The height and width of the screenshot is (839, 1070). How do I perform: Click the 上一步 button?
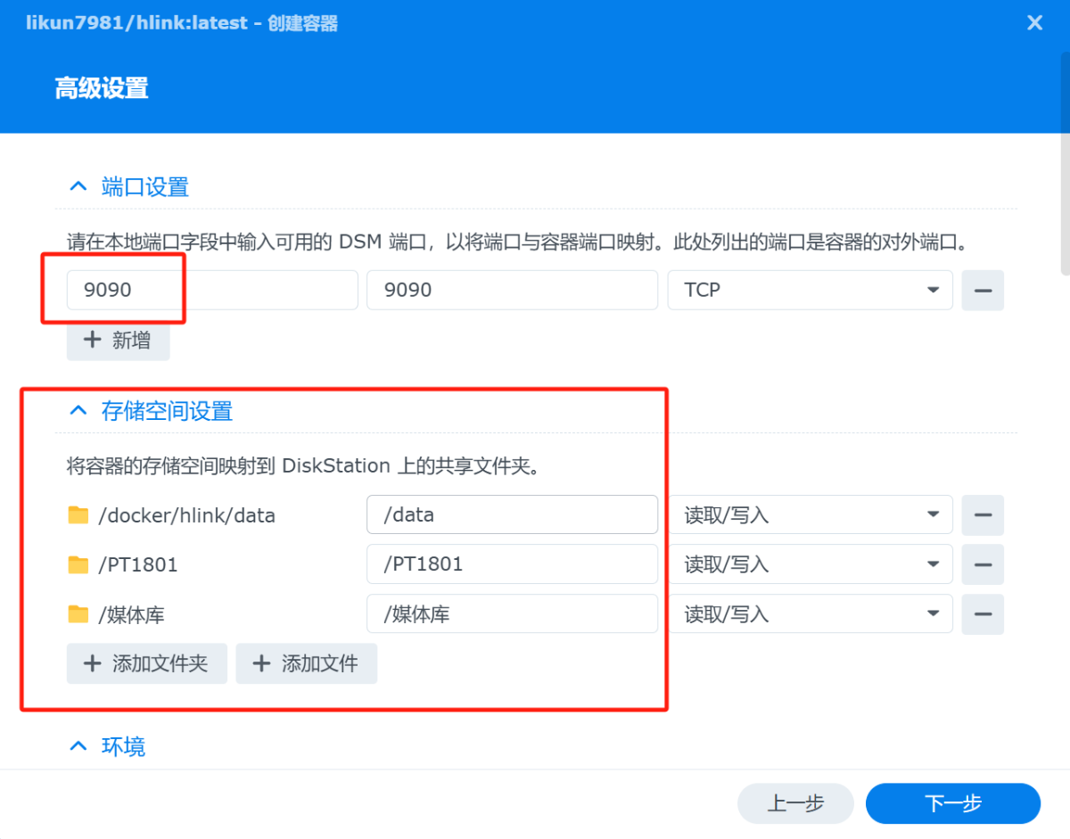[795, 803]
